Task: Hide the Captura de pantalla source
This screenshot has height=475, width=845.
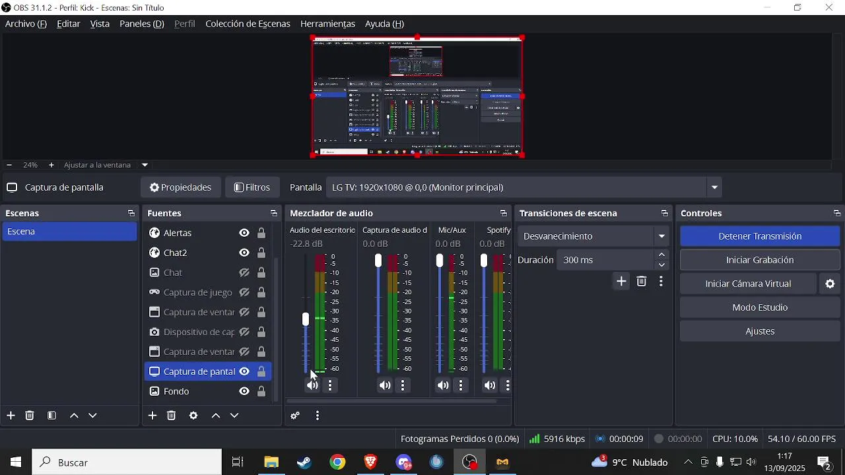Action: pyautogui.click(x=244, y=371)
